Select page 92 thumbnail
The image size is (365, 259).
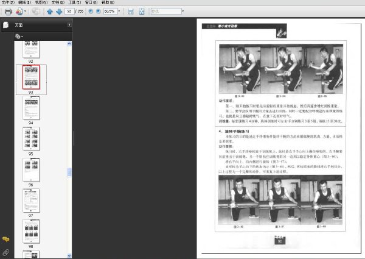click(x=31, y=49)
